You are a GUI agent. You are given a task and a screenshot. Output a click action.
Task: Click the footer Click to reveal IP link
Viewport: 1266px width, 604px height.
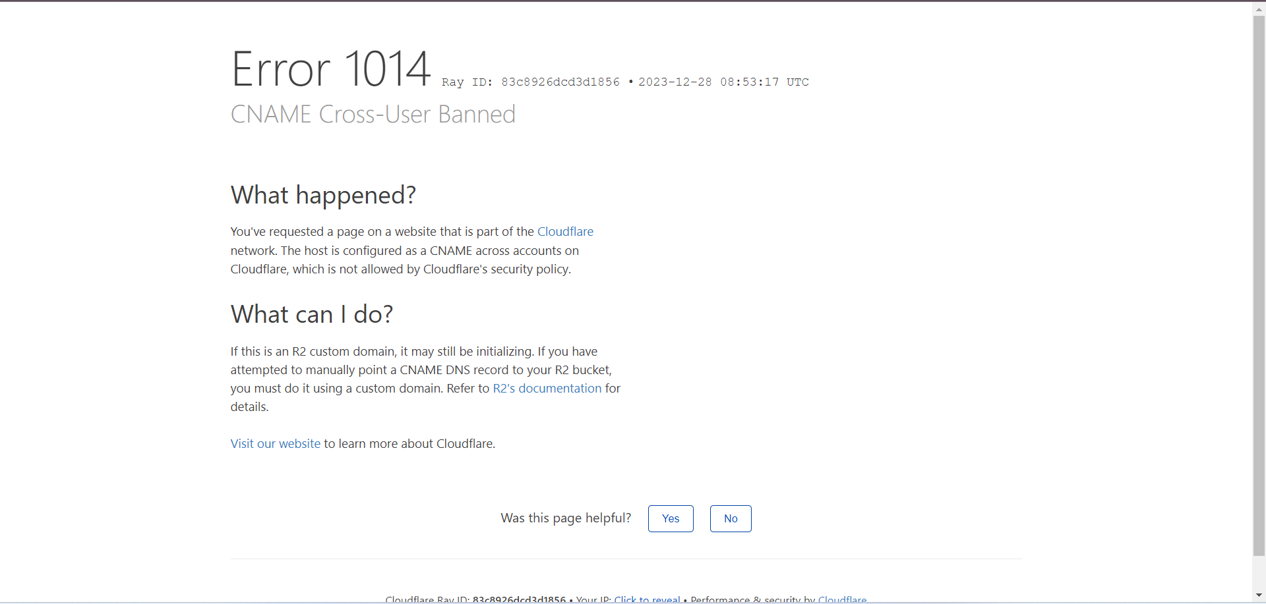pyautogui.click(x=647, y=599)
